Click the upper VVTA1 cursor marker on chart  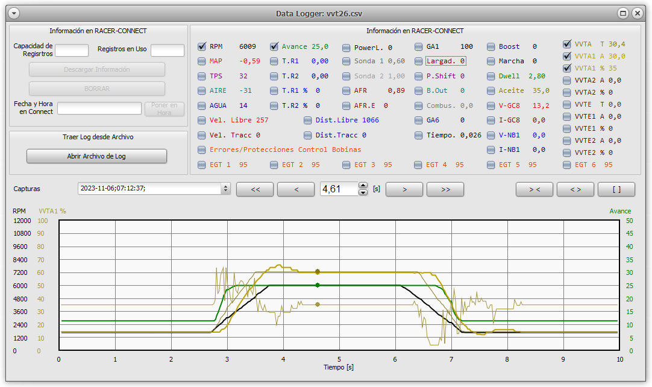[x=318, y=272]
